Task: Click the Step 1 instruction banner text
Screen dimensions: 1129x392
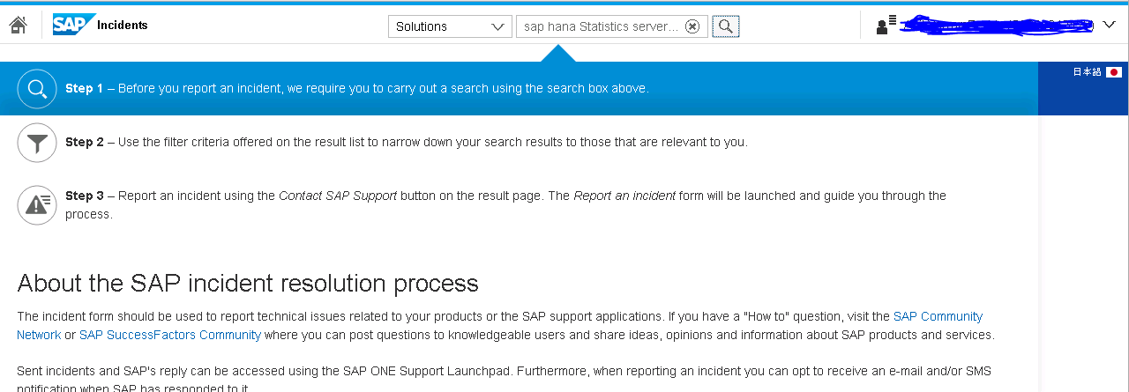Action: 357,89
